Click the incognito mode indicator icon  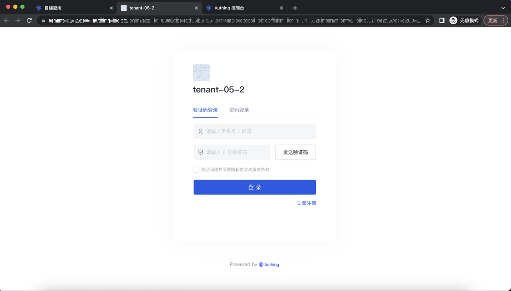coord(453,20)
